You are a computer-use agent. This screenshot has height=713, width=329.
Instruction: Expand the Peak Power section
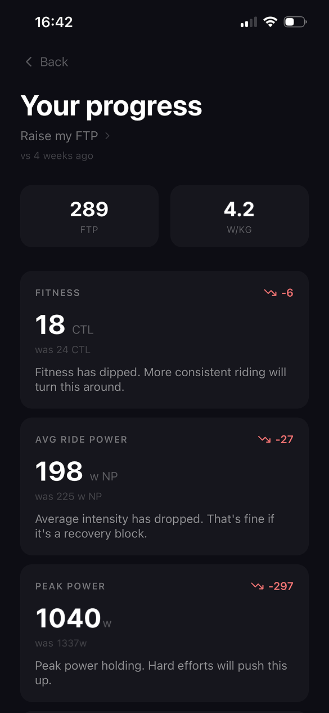click(164, 632)
